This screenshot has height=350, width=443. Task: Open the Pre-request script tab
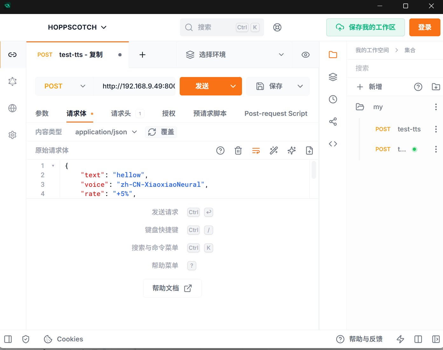210,114
